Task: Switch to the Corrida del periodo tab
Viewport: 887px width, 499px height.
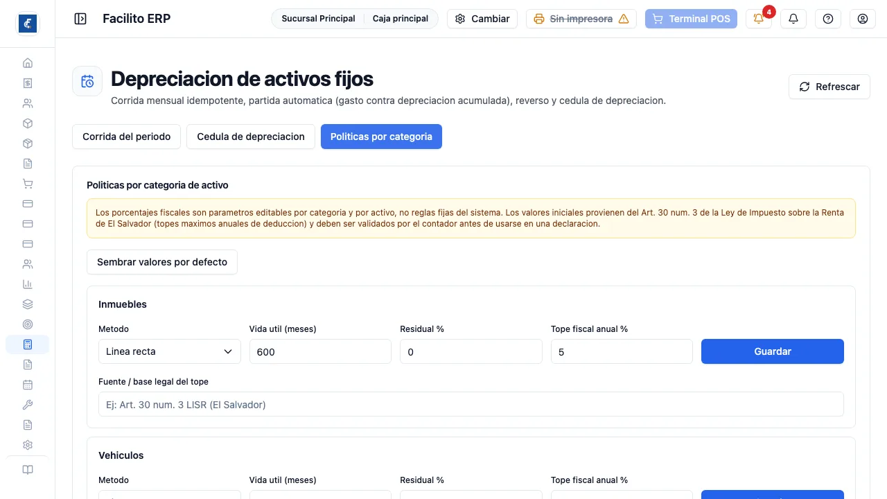Action: 127,137
